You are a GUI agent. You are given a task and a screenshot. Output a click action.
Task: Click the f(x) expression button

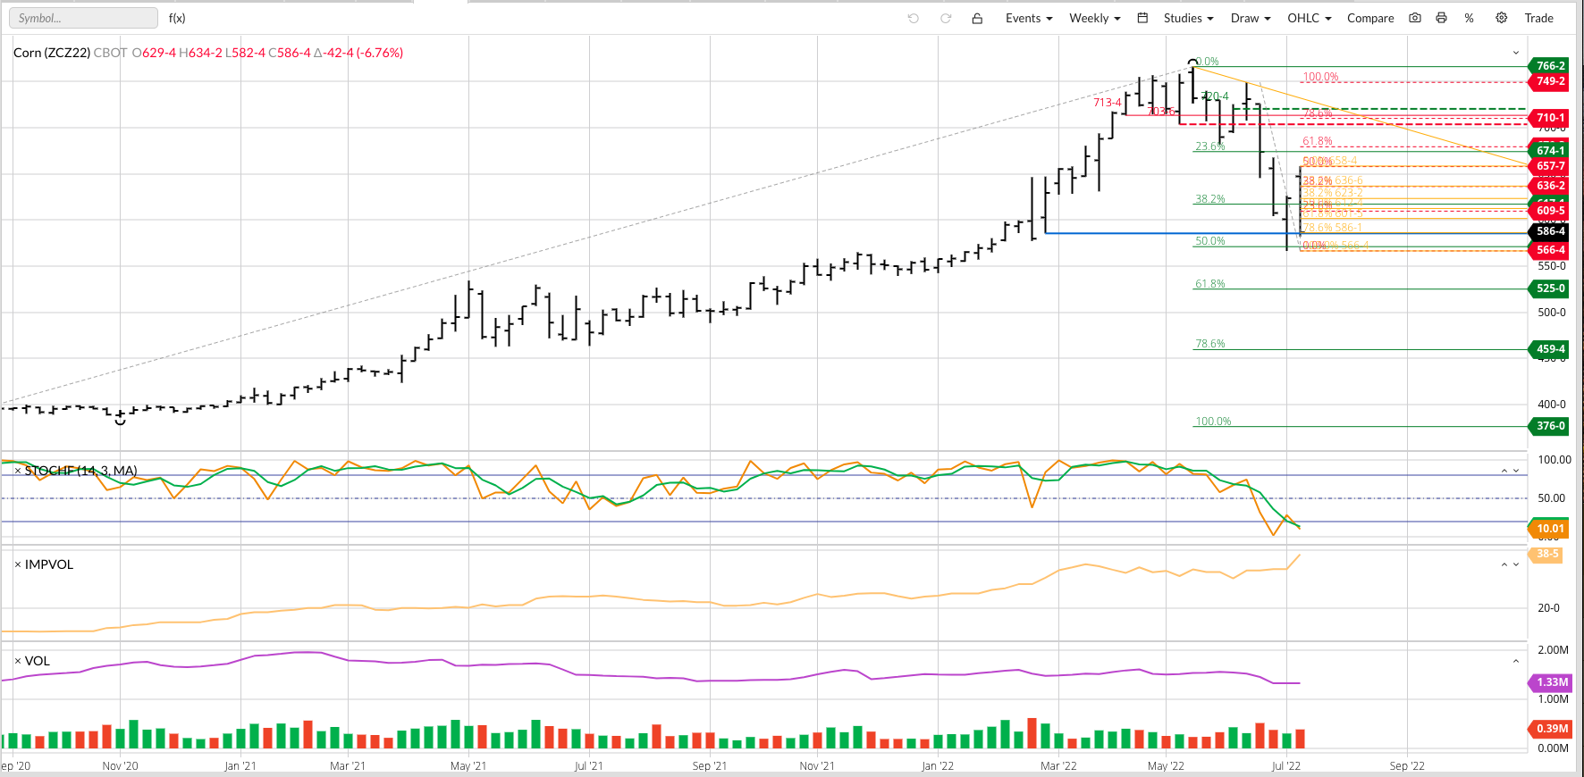click(177, 18)
